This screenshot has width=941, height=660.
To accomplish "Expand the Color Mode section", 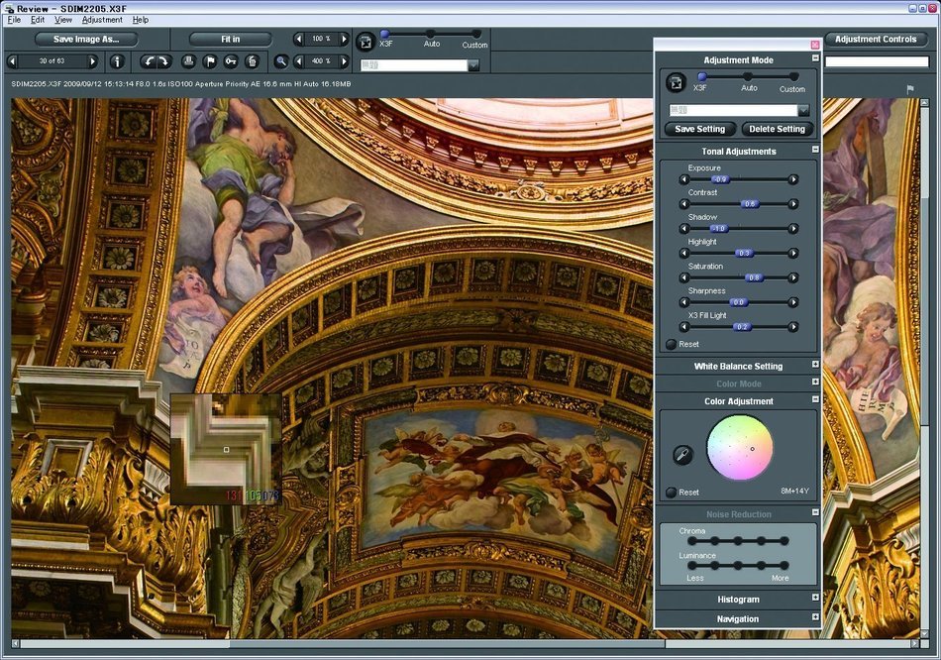I will [815, 382].
